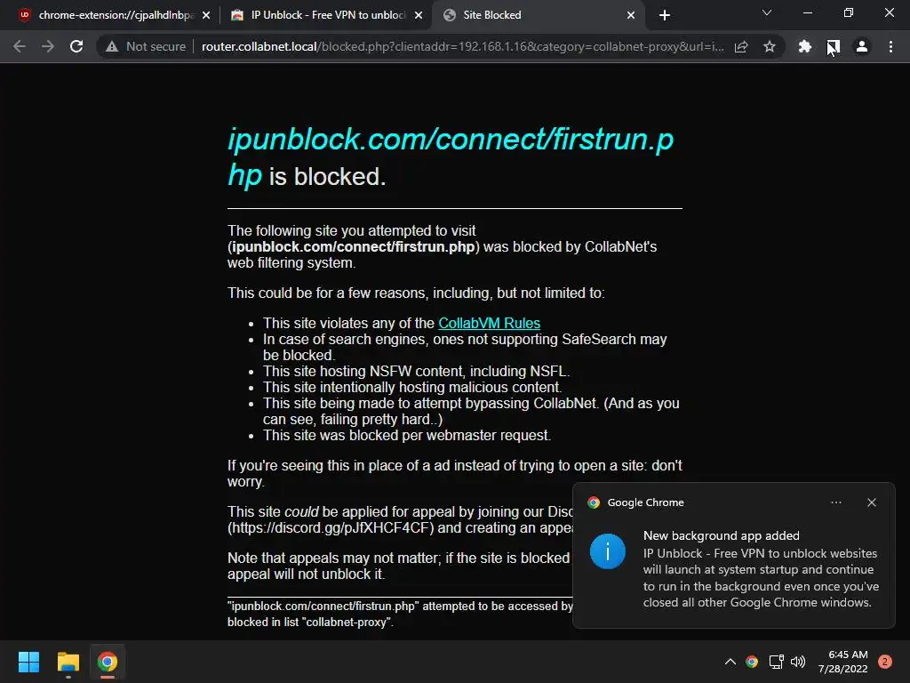This screenshot has height=683, width=910.
Task: Close the IP Unblock tab
Action: [419, 15]
